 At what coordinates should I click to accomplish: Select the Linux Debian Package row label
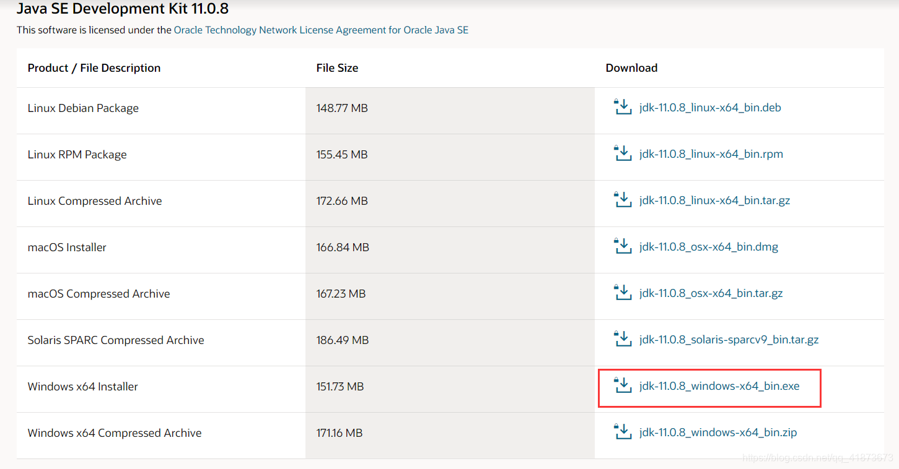pyautogui.click(x=83, y=108)
